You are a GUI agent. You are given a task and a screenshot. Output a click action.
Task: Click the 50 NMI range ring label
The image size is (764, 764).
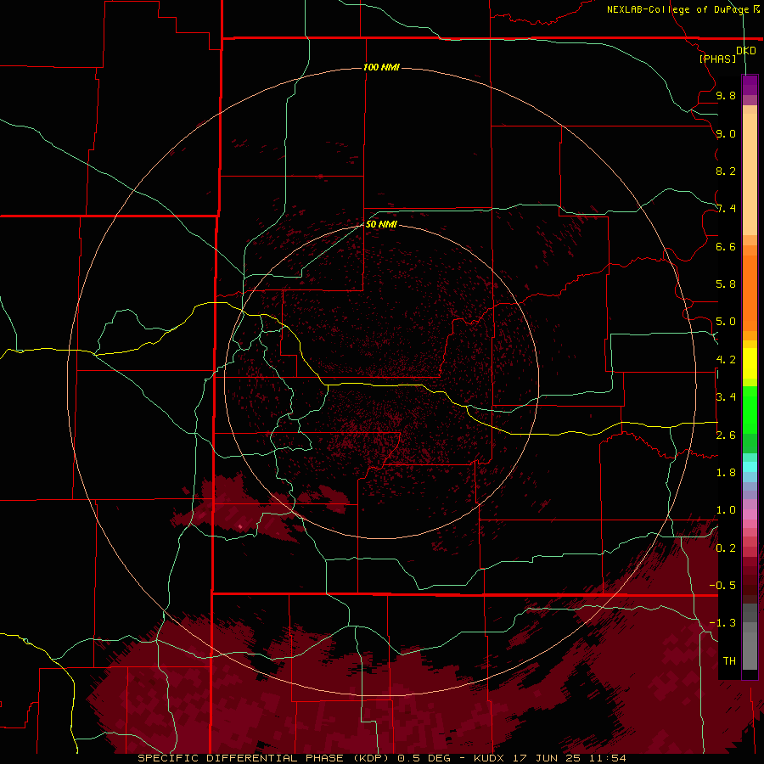click(x=381, y=224)
